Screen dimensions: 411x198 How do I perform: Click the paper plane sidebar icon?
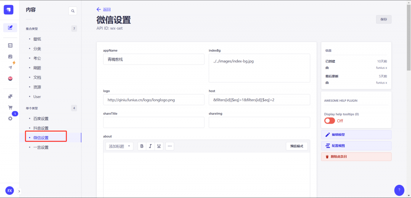[10, 67]
